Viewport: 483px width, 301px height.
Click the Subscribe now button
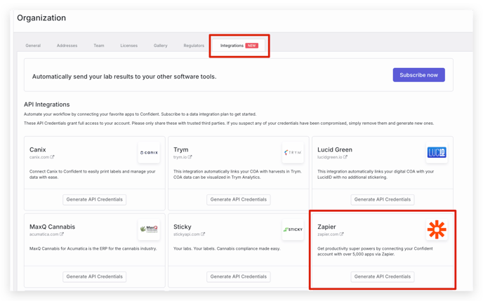click(x=418, y=75)
